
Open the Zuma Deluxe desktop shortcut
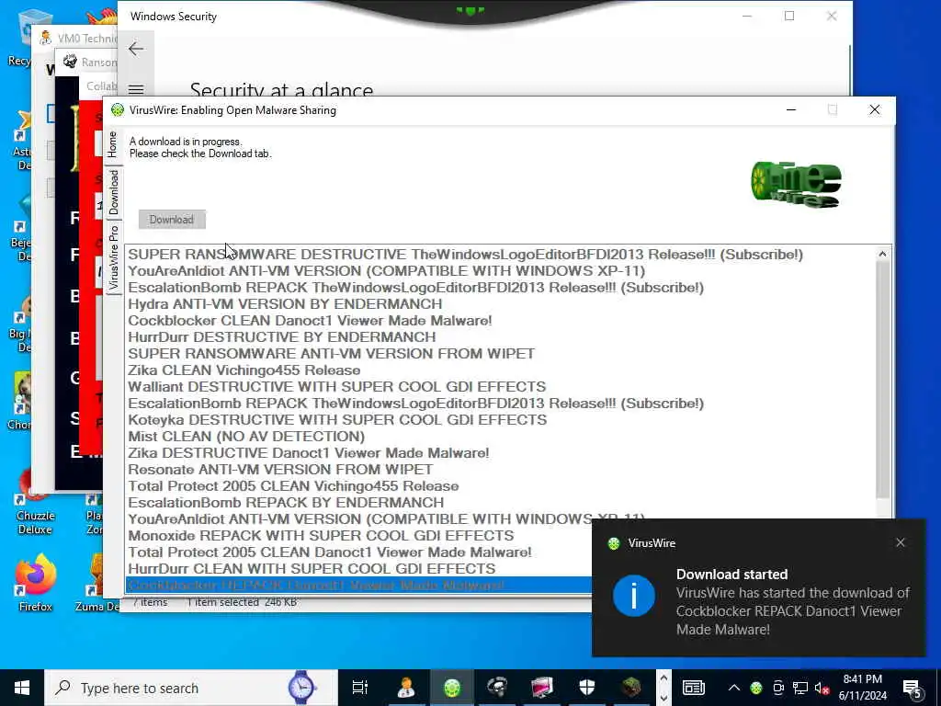tap(96, 582)
